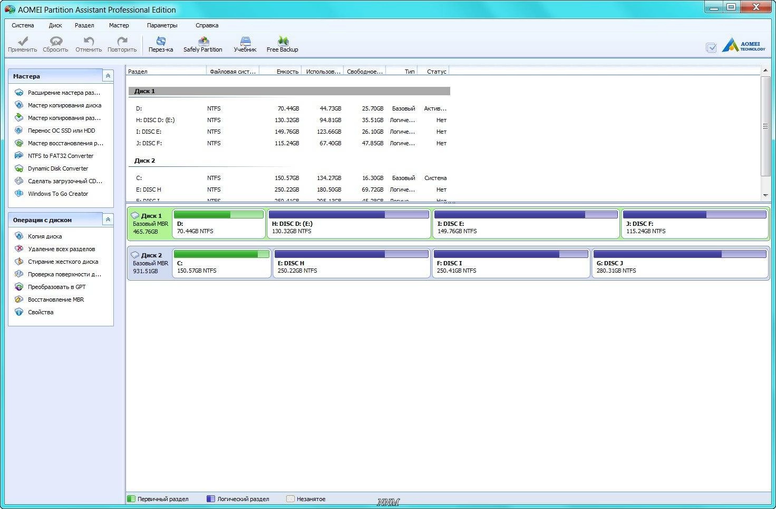This screenshot has width=776, height=509.
Task: Click the Диск 2 group header in the list
Action: [x=289, y=161]
